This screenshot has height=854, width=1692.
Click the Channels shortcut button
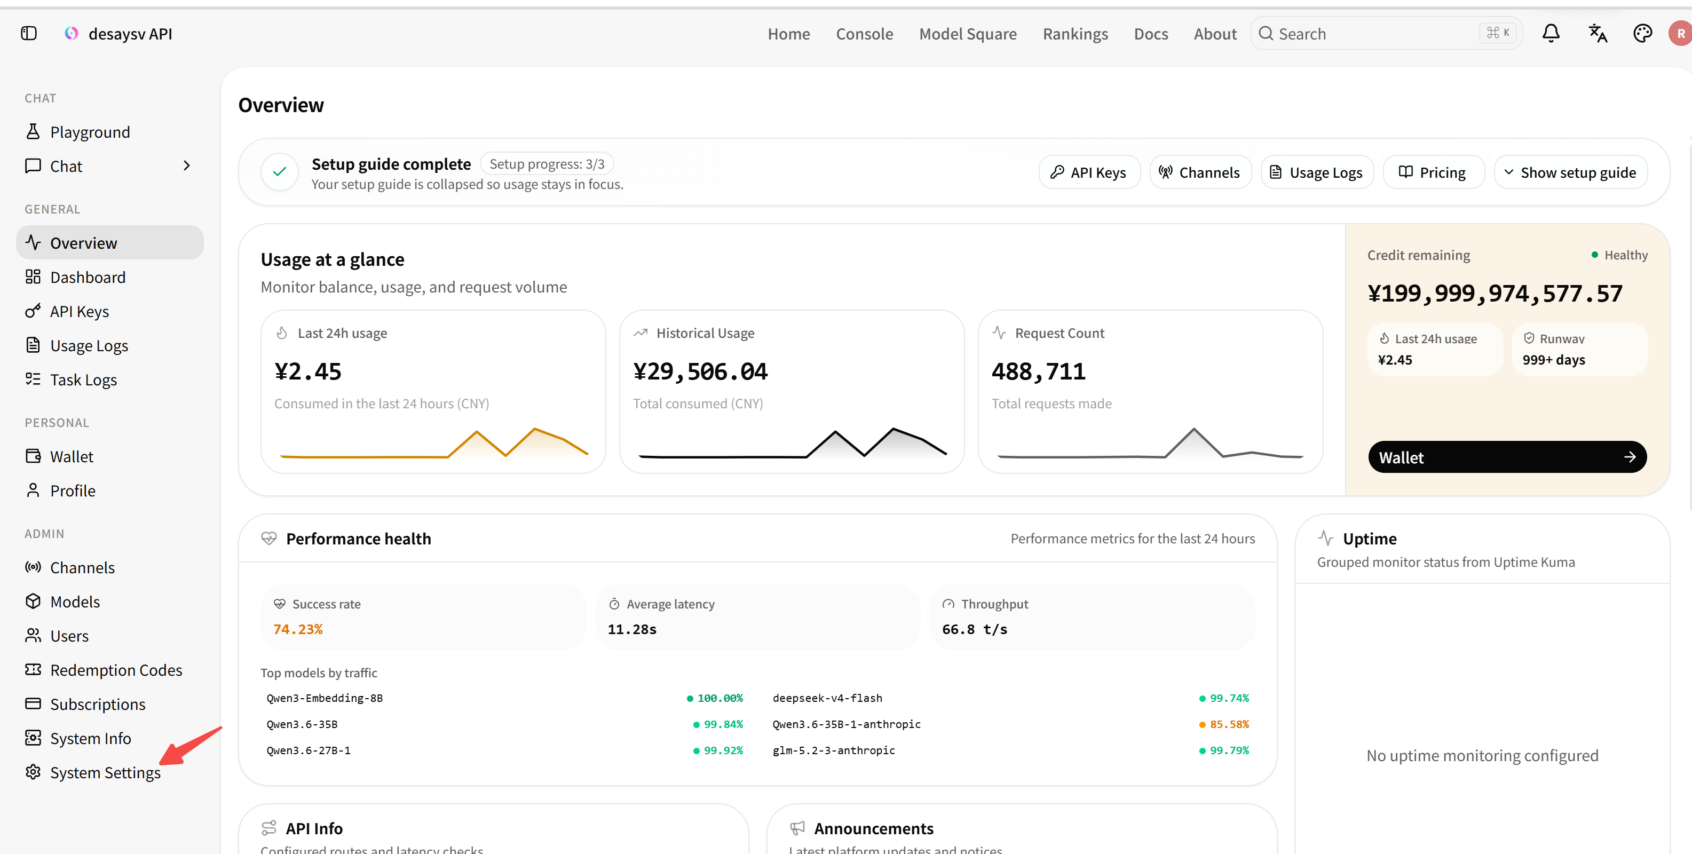click(1200, 173)
